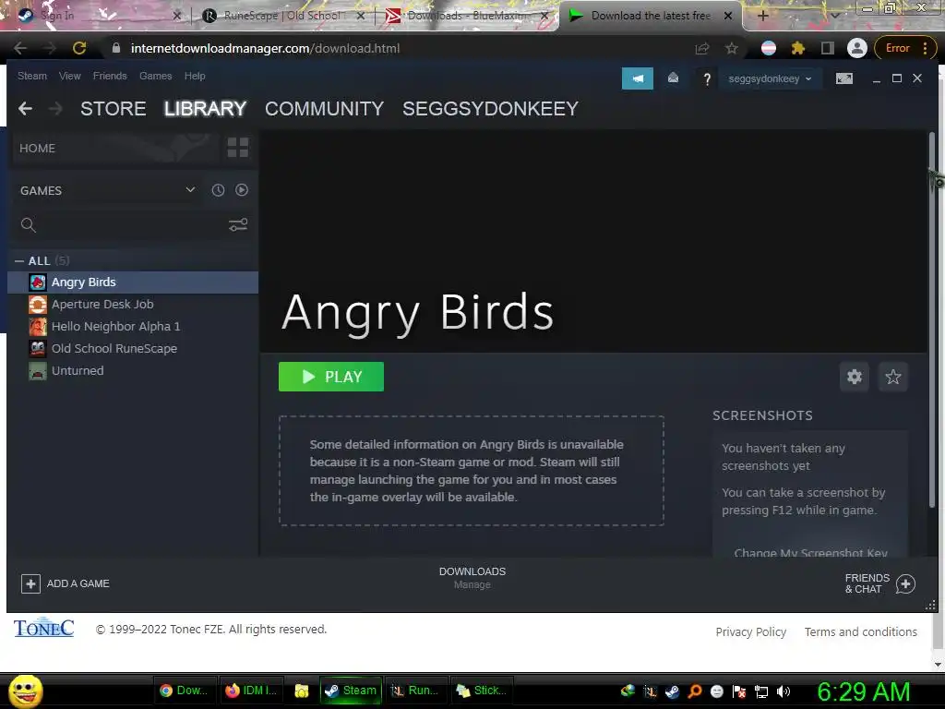
Task: Open Chrome share page icon
Action: 702,48
